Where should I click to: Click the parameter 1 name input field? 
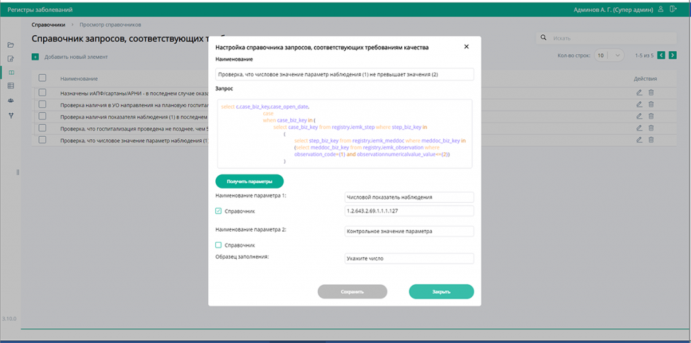tap(409, 197)
